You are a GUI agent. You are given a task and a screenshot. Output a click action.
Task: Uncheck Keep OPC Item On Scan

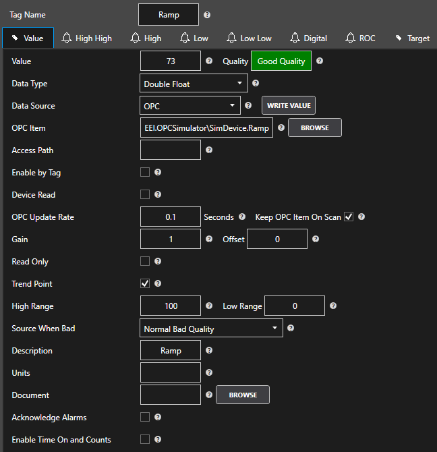pos(349,217)
